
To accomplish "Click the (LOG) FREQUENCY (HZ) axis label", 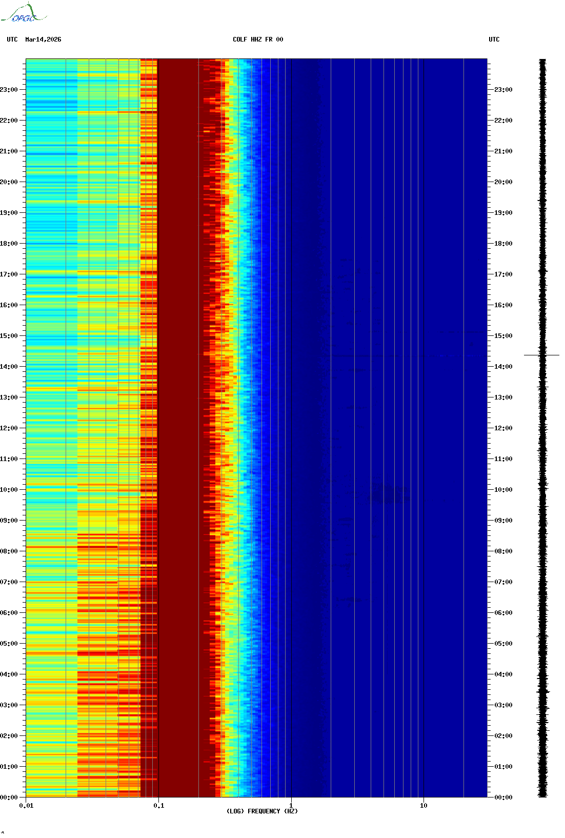I will pyautogui.click(x=262, y=811).
